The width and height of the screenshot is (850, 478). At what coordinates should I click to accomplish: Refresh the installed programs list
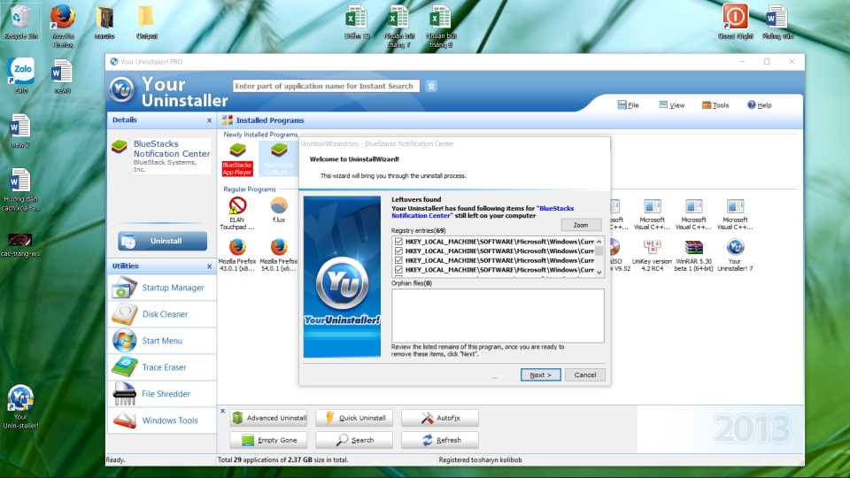tap(440, 440)
